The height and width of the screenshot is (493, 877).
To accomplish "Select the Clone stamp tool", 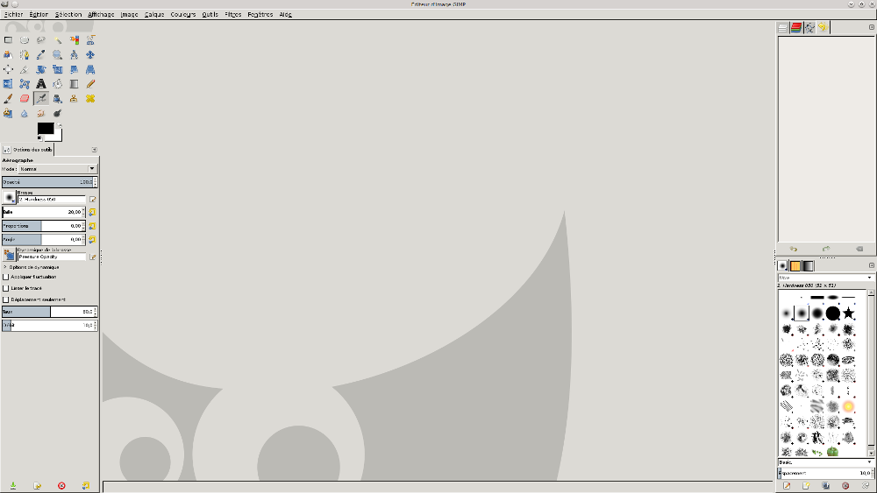I will [x=74, y=98].
